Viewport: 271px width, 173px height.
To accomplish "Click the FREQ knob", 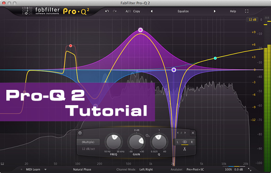I will (113, 142).
